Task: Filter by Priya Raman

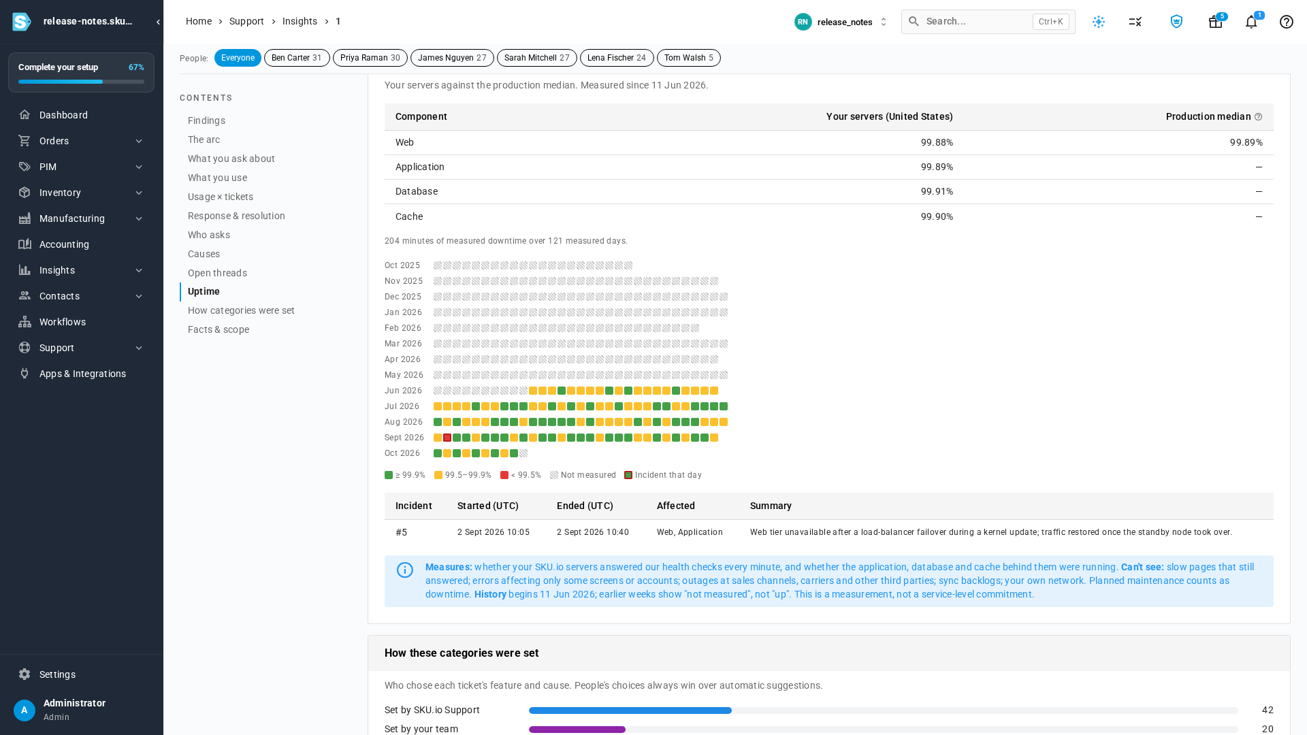Action: click(x=370, y=58)
